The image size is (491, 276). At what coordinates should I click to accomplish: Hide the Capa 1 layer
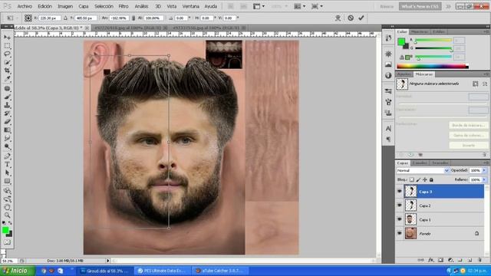click(x=400, y=219)
